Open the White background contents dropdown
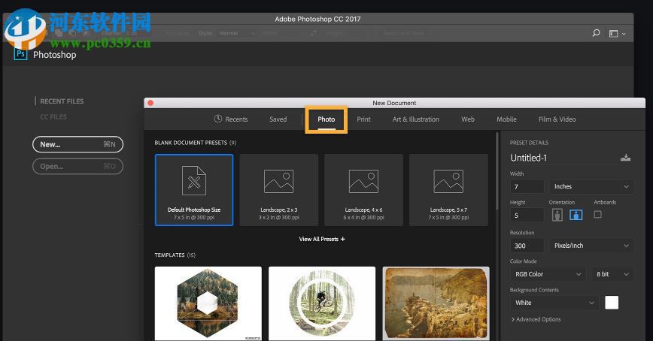The image size is (653, 341). click(554, 303)
